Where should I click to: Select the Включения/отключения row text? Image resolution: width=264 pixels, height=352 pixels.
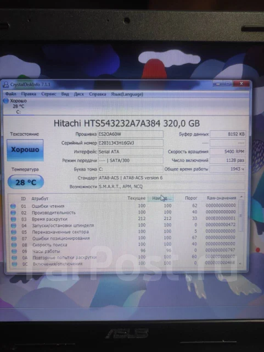click(x=58, y=264)
